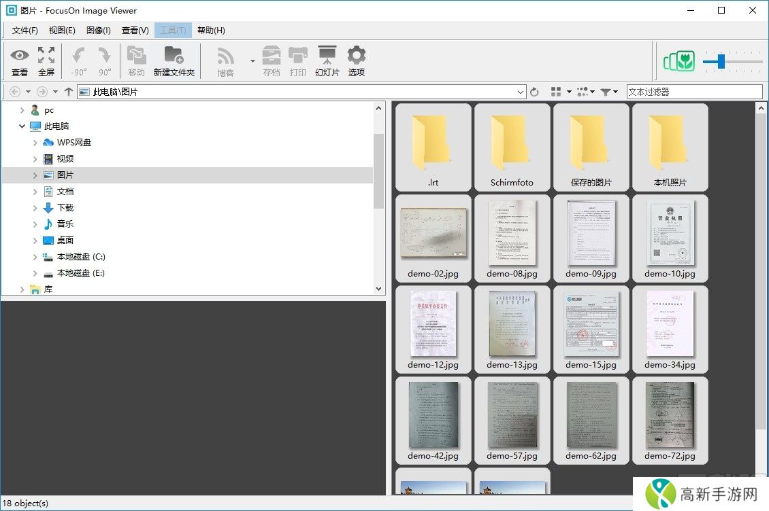
Task: Collapse the 此电脑 tree node
Action: 22,126
